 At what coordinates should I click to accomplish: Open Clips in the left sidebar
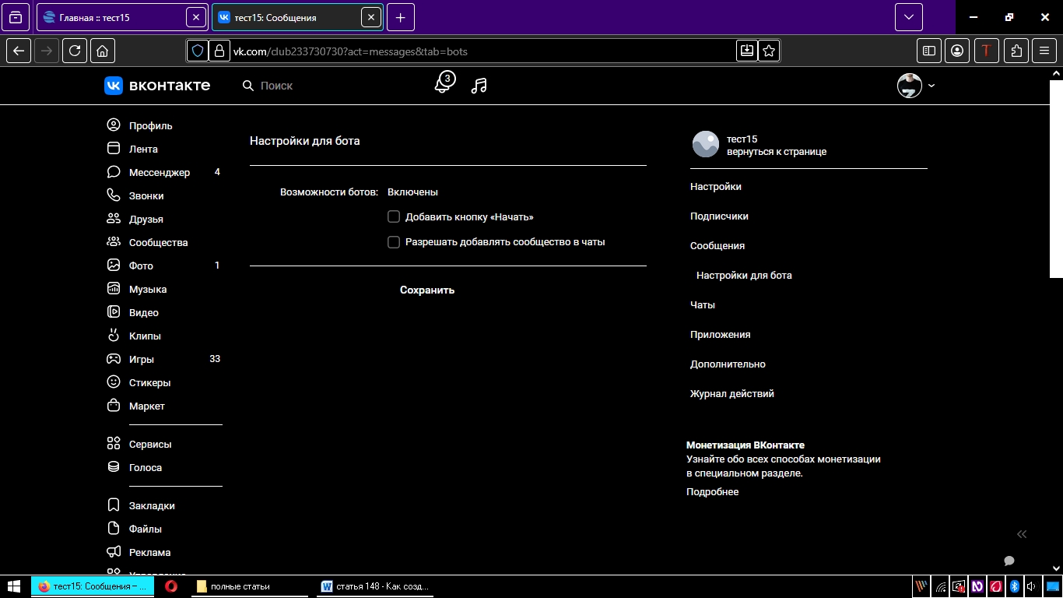click(x=145, y=336)
